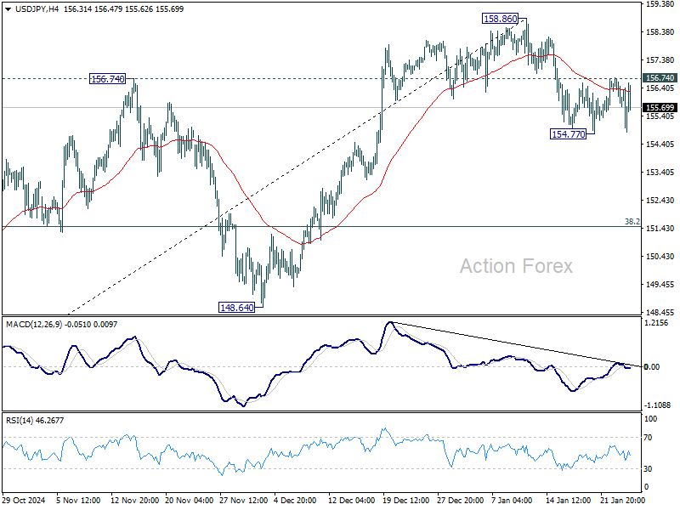Click the 20 Nov 04:00 time label
The height and width of the screenshot is (510, 680).
(189, 500)
